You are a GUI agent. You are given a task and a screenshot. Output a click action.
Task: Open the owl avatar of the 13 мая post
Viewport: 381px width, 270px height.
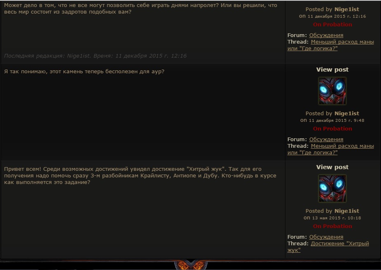tap(332, 189)
